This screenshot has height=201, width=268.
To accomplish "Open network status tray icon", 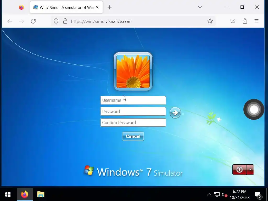I will tap(217, 194).
